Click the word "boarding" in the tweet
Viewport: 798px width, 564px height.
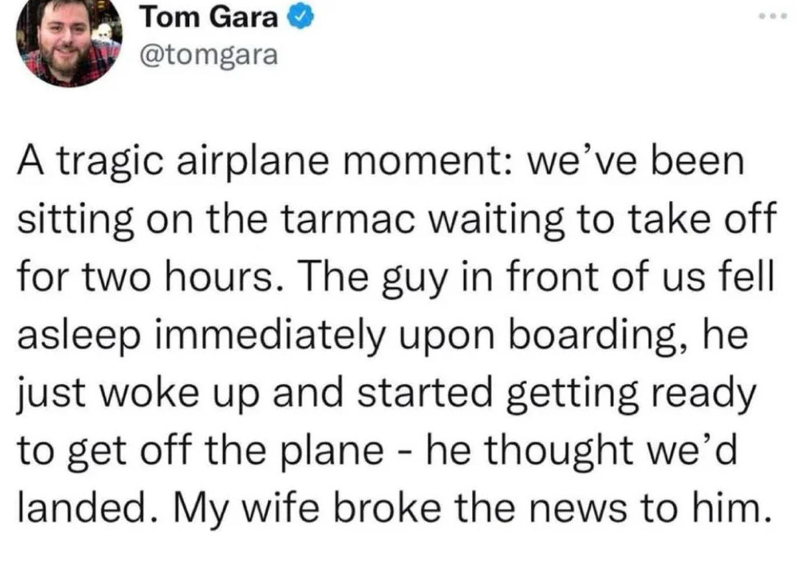point(595,336)
